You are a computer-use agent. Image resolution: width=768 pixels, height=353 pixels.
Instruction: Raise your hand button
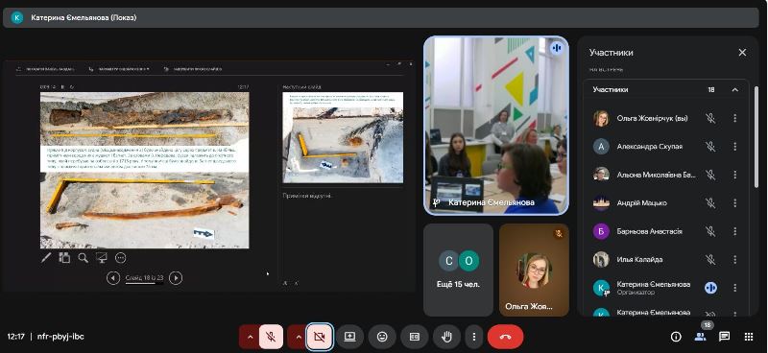[446, 337]
